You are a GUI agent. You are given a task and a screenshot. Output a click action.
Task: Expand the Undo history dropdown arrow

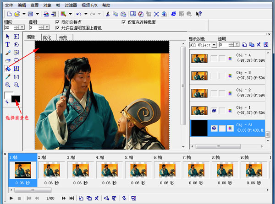click(x=86, y=14)
